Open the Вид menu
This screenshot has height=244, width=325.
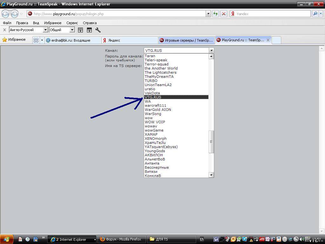36,23
